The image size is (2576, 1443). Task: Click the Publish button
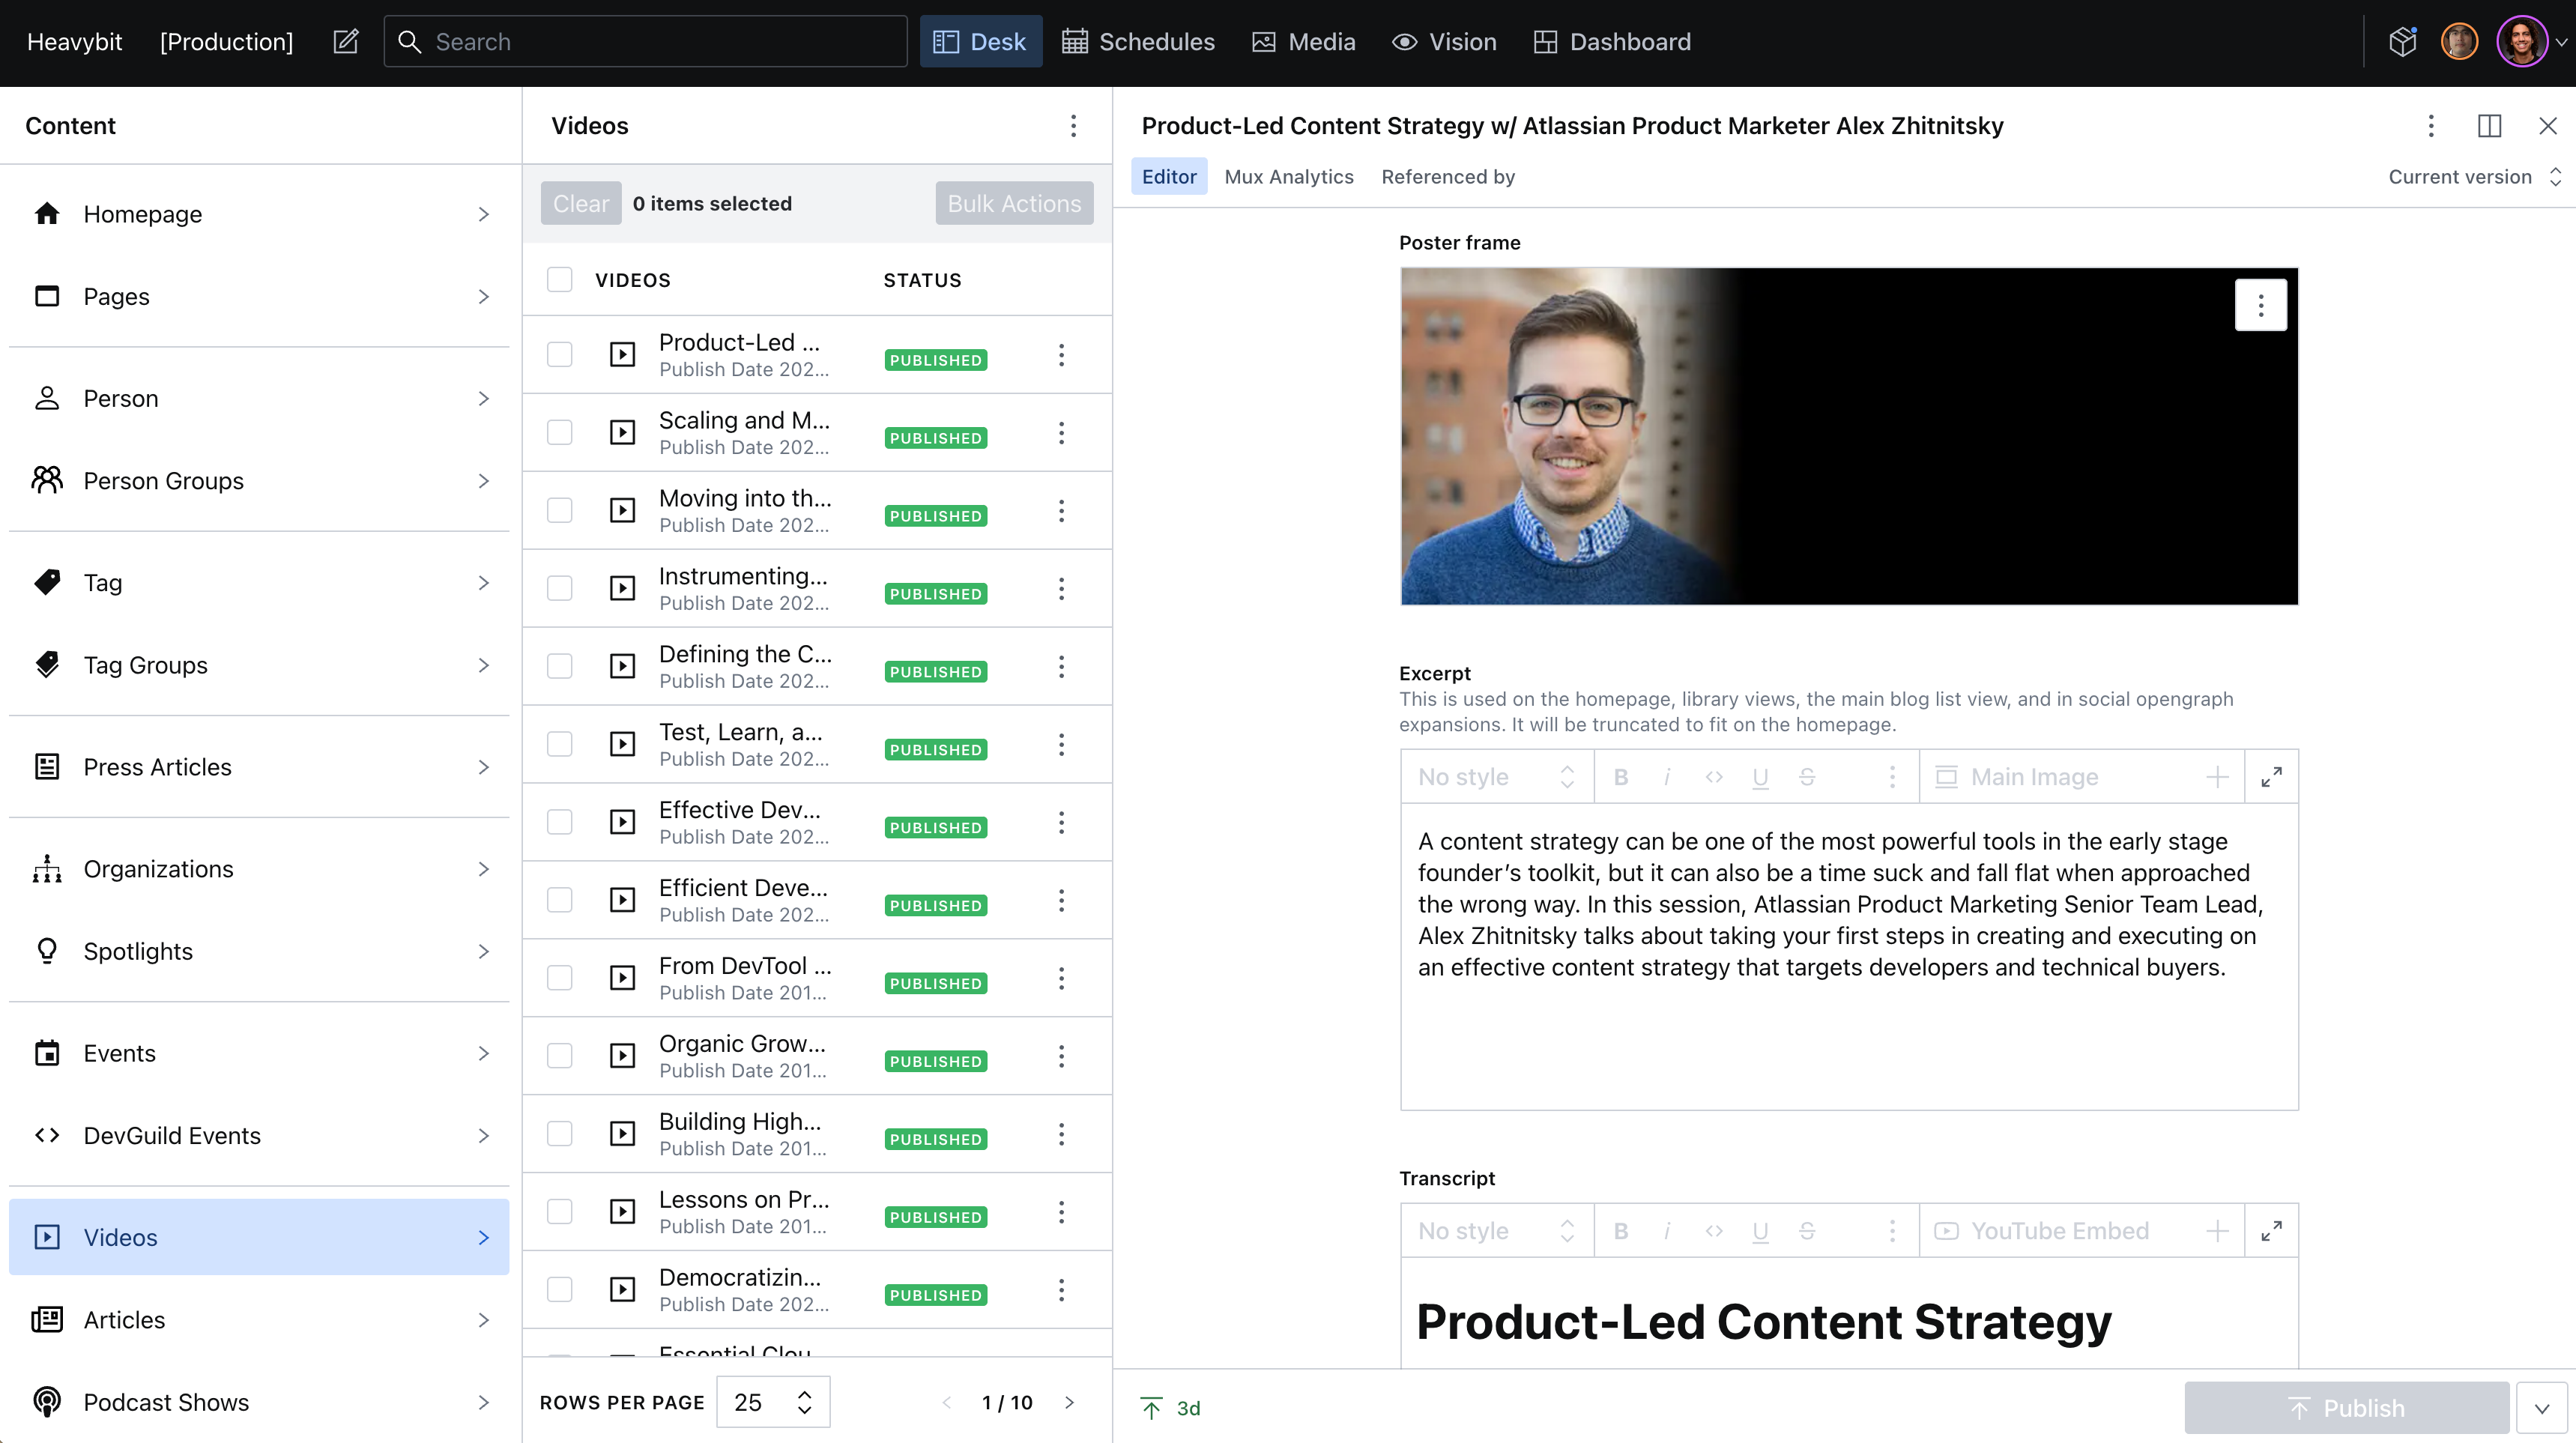[x=2346, y=1408]
